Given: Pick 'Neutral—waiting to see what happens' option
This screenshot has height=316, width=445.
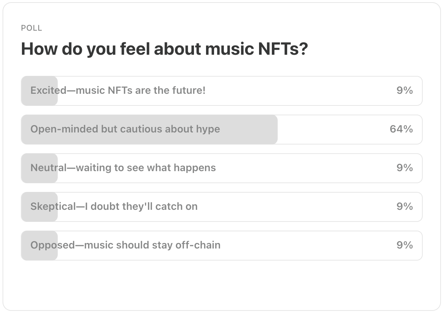Looking at the screenshot, I should tap(221, 168).
